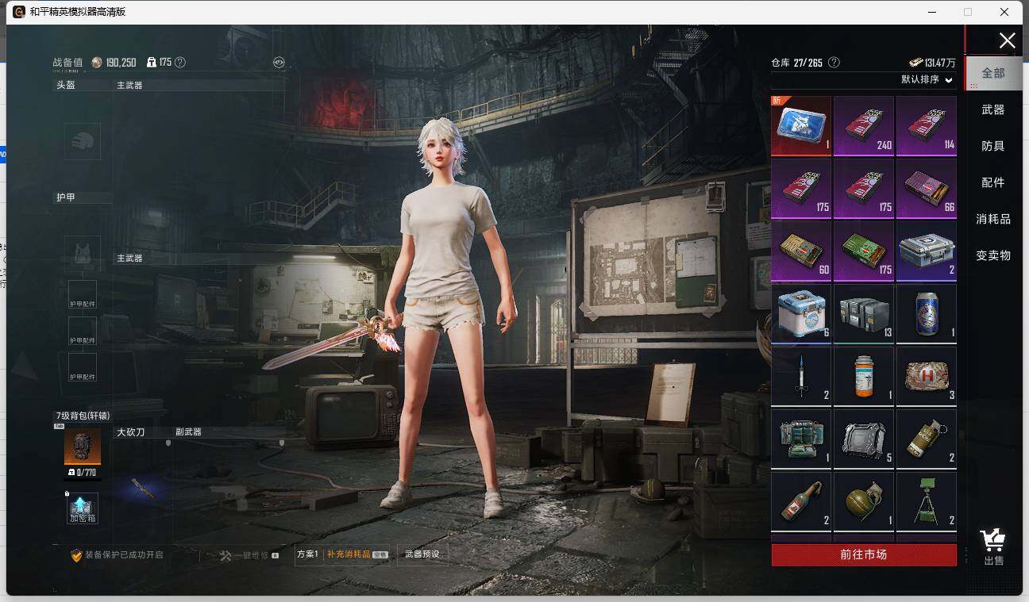Click the 补充消耗品 refill consumables button
Viewport: 1029px width, 602px height.
coord(356,554)
